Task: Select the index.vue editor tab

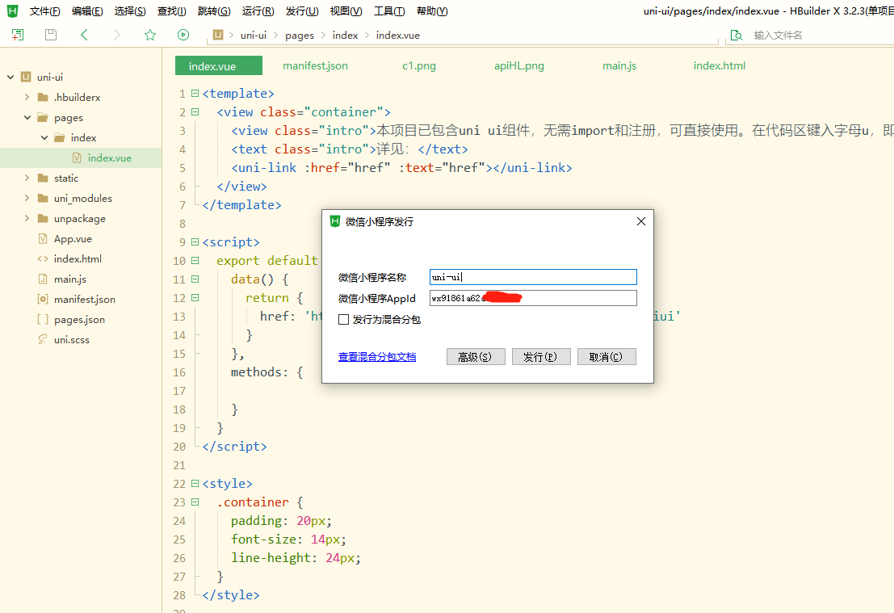Action: pyautogui.click(x=219, y=65)
